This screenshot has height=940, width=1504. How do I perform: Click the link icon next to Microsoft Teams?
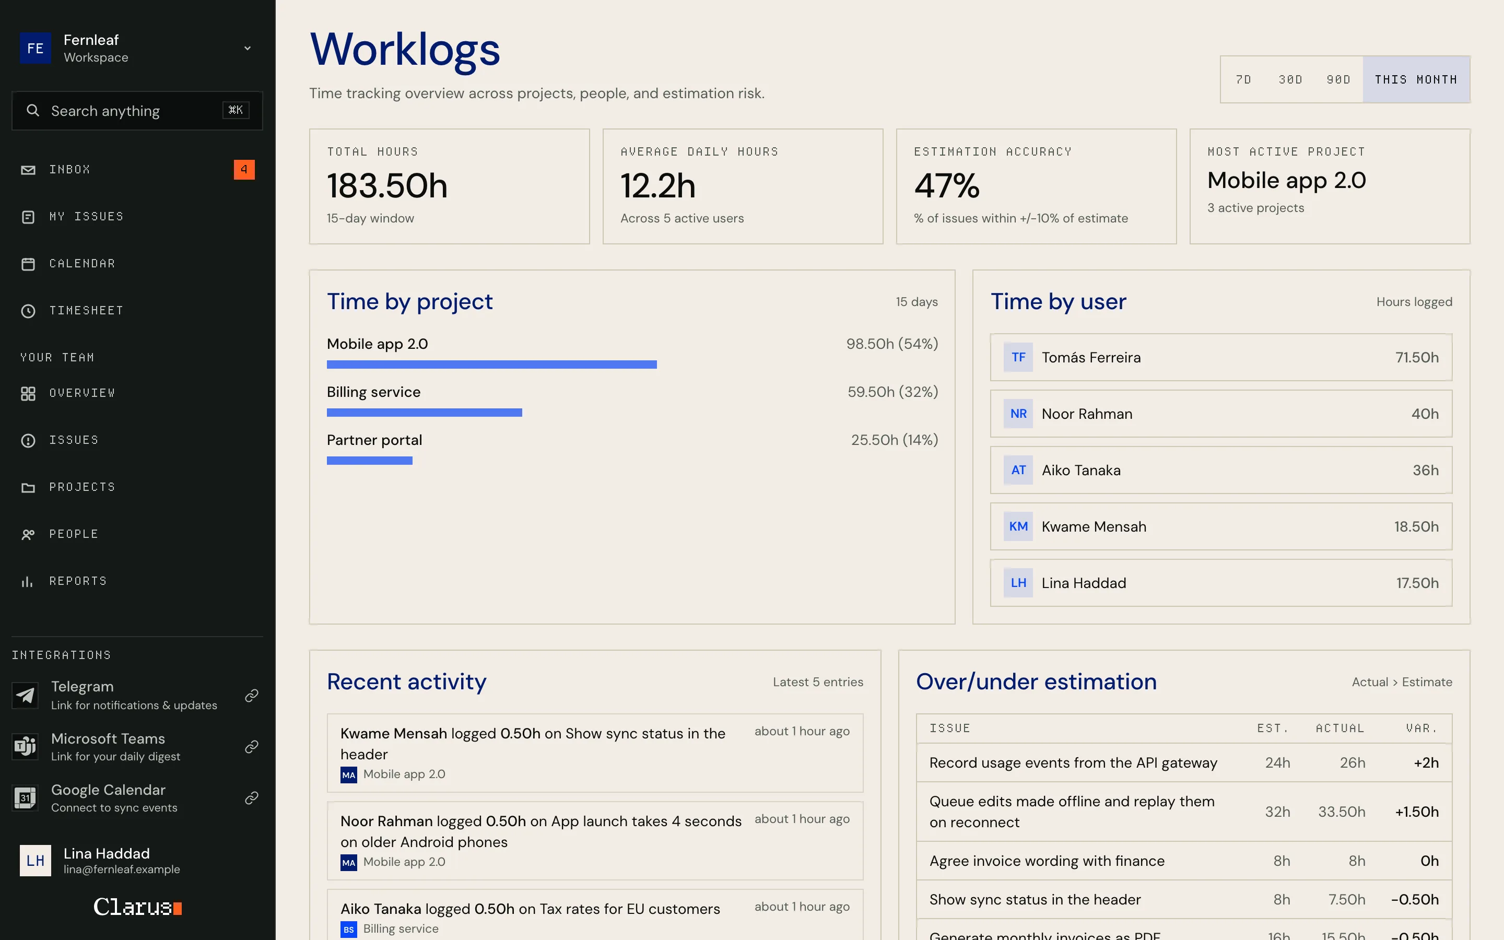pyautogui.click(x=251, y=746)
